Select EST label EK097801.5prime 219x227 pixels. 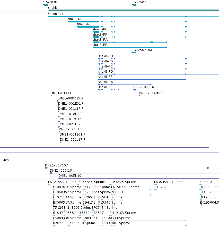tap(116, 223)
